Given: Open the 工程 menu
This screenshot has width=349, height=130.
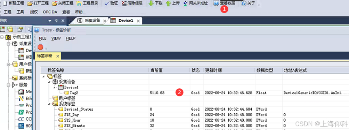Looking at the screenshot, I should click(x=8, y=12).
